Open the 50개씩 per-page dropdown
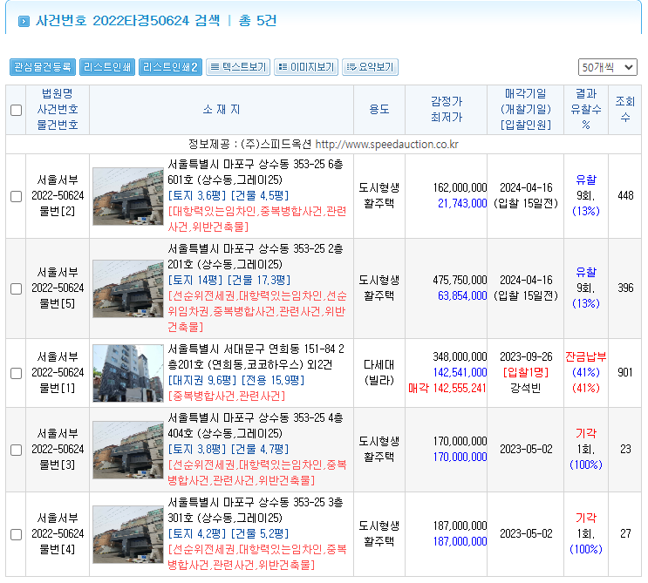648x583 pixels. coord(608,67)
